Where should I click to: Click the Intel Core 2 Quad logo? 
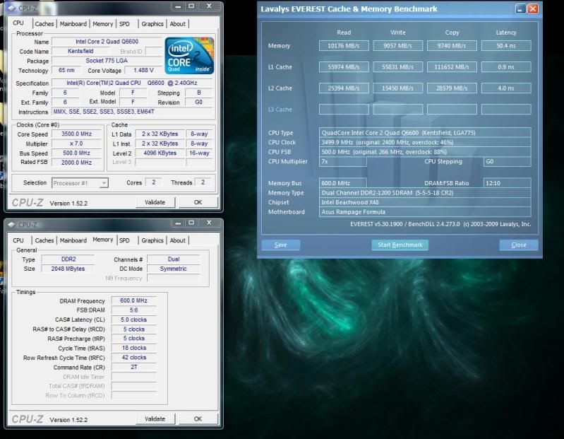(189, 56)
